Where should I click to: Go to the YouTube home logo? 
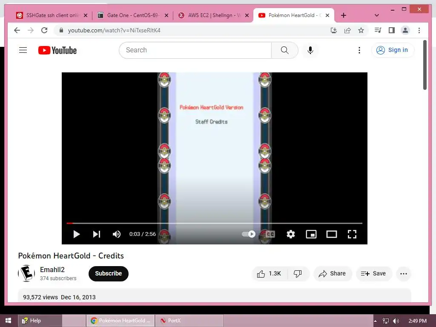(x=57, y=50)
